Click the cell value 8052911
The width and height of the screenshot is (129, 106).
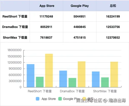46,27
